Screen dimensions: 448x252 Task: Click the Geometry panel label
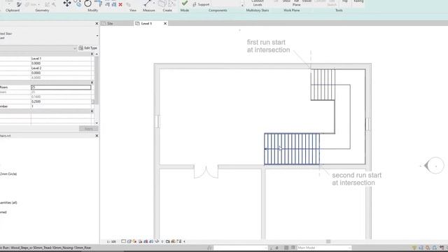tap(42, 10)
